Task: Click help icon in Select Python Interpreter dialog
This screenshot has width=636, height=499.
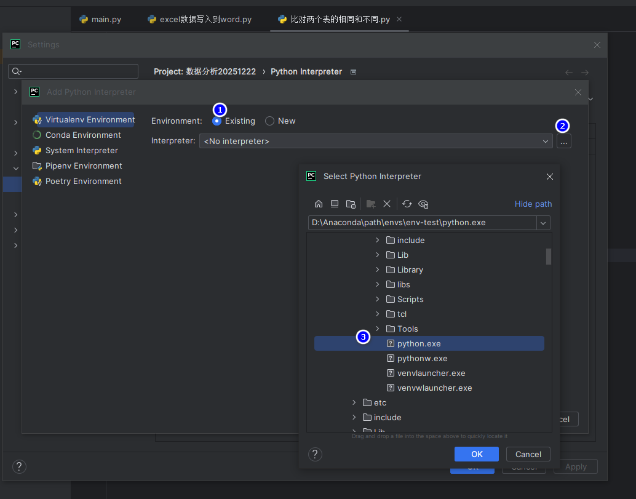Action: coord(315,454)
